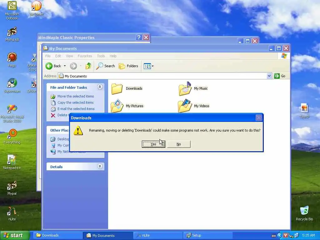Screen dimensions: 320x240
Task: Open the Recycle Bin
Action: pos(304,213)
